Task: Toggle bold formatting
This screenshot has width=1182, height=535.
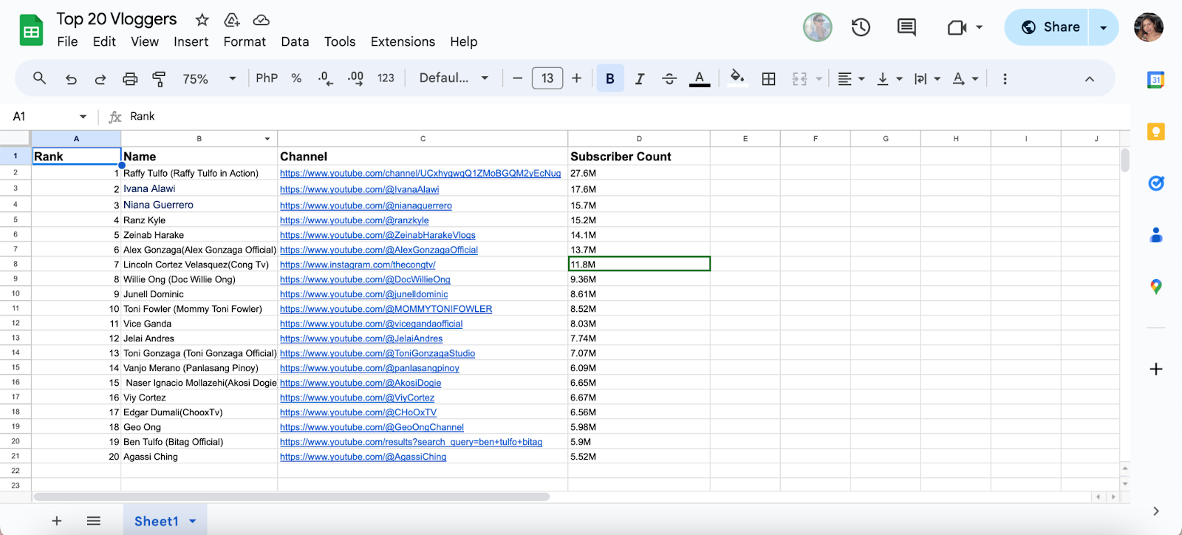Action: tap(610, 78)
